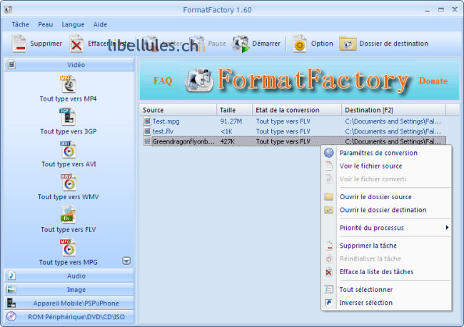The width and height of the screenshot is (464, 327).
Task: Select the Tout type vers MPG icon
Action: (69, 248)
